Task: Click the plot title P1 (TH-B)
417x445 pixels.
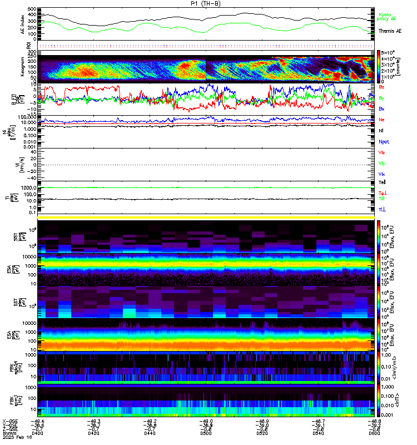Action: click(206, 3)
